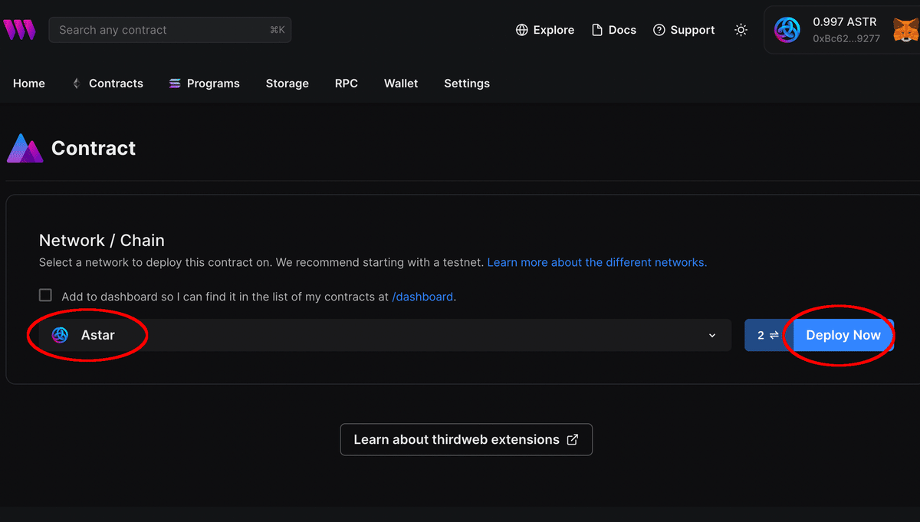Click the 2 transactions swap indicator
The width and height of the screenshot is (920, 522).
coord(768,335)
